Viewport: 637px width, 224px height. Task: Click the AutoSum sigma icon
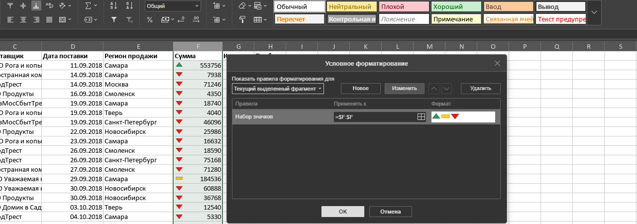coord(89,6)
